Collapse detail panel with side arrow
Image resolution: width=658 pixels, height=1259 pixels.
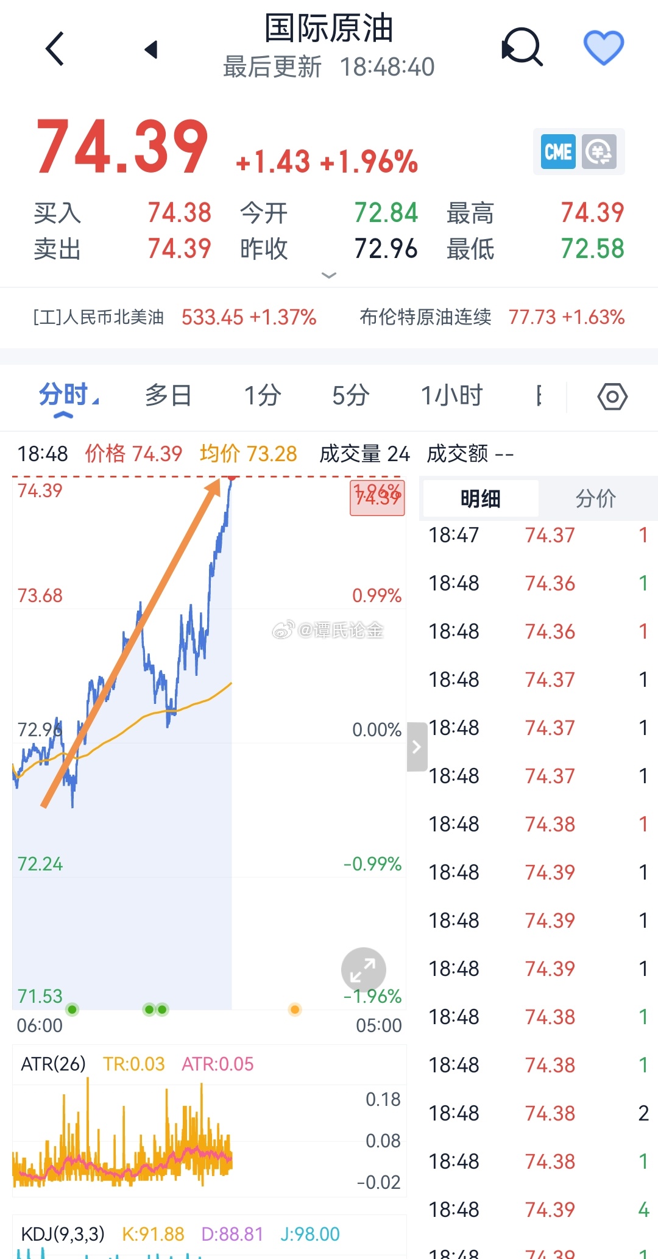point(417,747)
